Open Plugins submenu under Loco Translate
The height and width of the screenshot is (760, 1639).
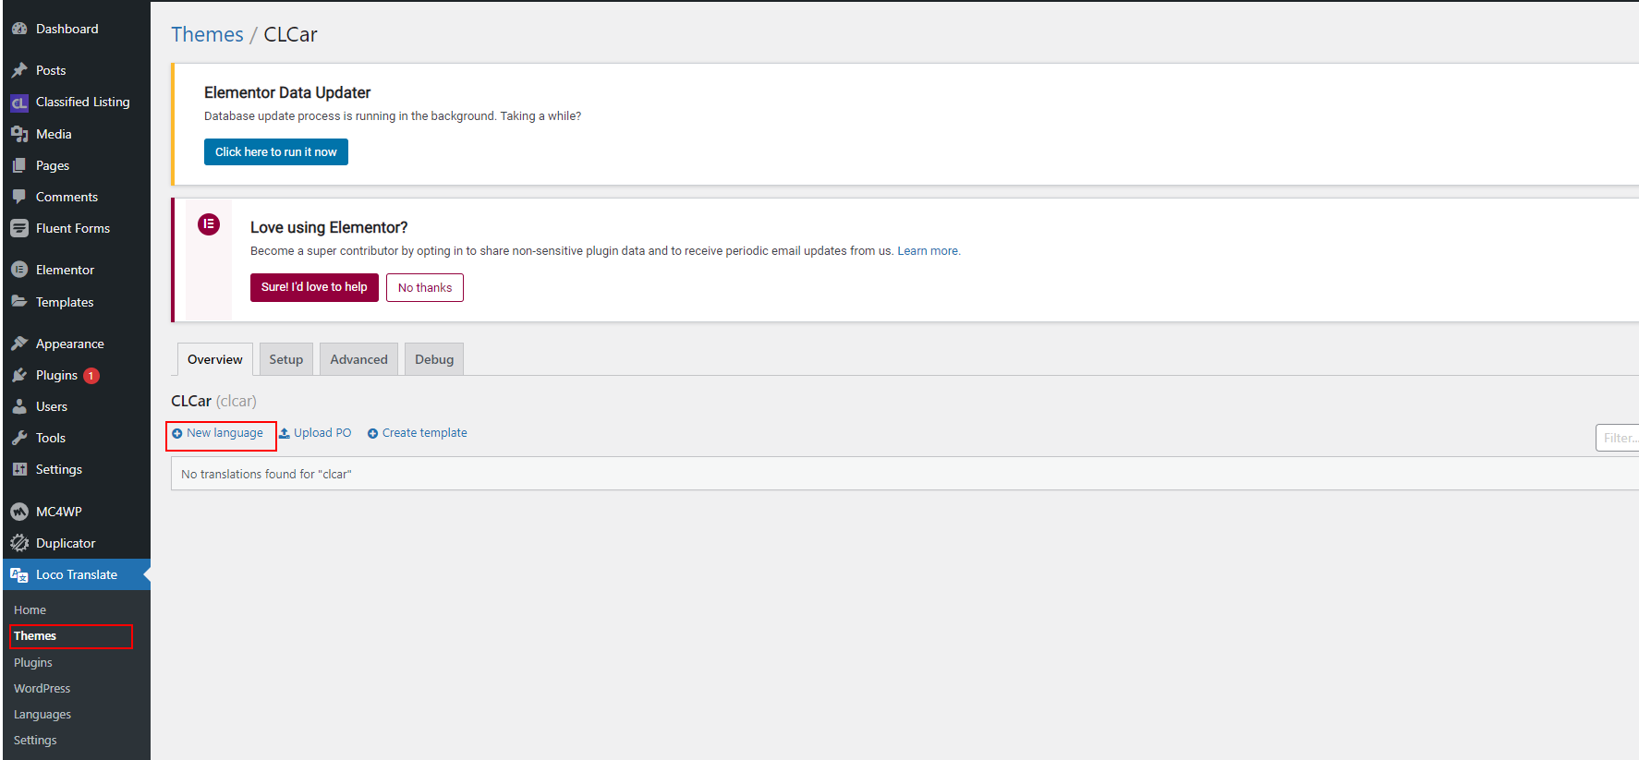pos(33,663)
